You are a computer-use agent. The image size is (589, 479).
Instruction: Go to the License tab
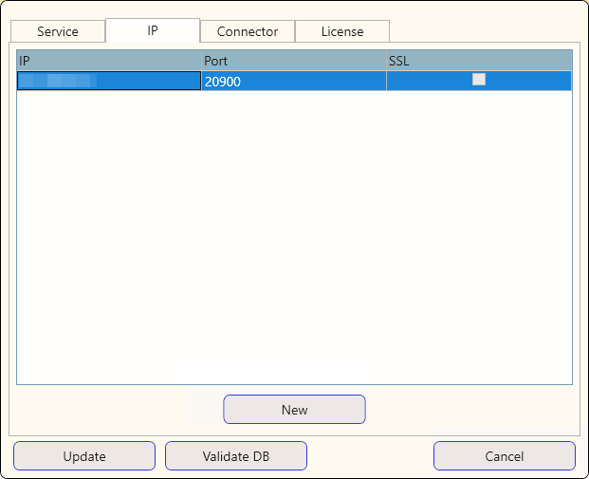click(x=342, y=31)
